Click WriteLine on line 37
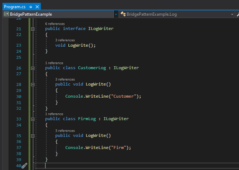 (x=97, y=148)
